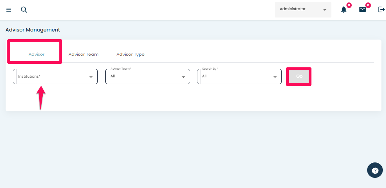This screenshot has width=386, height=188.
Task: Click the Advisor Management page heading
Action: coord(33,30)
